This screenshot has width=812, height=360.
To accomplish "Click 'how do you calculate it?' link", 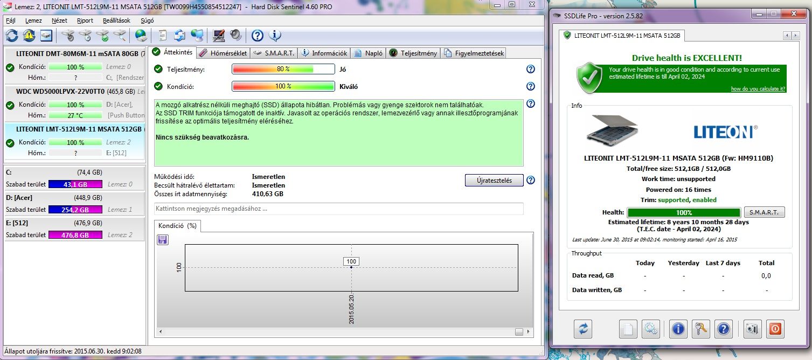I will tap(758, 89).
